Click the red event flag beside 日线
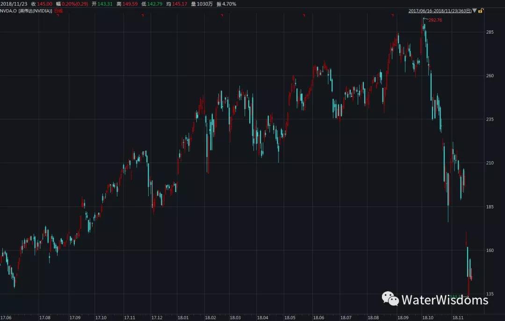Viewport: 505px width, 321px height. click(x=58, y=15)
